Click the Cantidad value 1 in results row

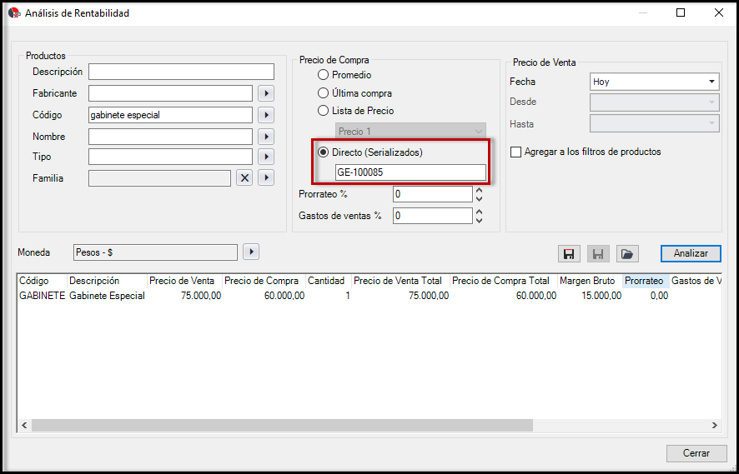tap(347, 296)
